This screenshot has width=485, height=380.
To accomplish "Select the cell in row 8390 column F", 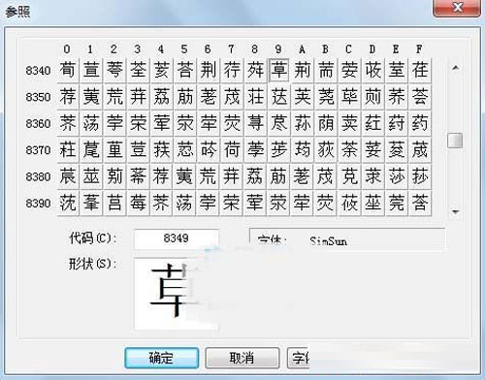I will point(420,203).
